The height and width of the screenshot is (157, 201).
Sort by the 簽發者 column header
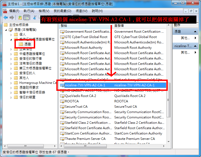119,26
